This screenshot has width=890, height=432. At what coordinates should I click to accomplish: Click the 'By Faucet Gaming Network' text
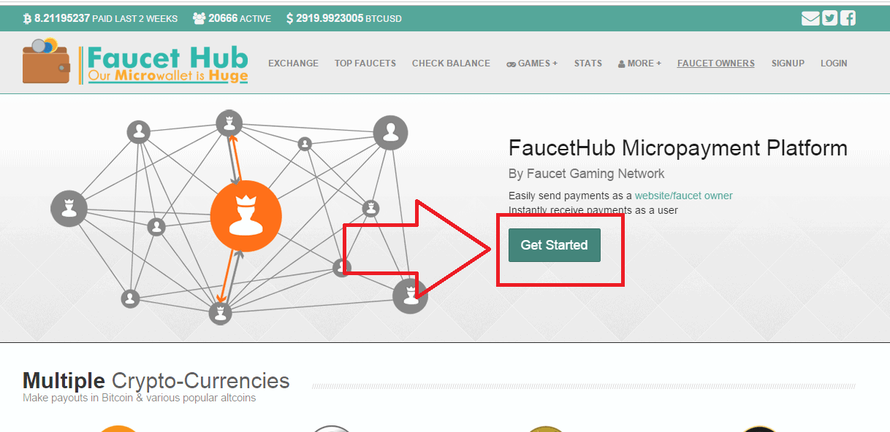click(x=587, y=174)
